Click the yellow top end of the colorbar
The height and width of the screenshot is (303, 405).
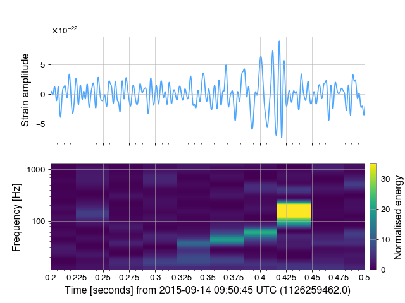tap(373, 166)
